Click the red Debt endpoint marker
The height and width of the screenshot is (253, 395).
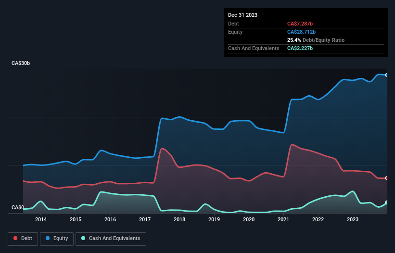click(x=387, y=178)
